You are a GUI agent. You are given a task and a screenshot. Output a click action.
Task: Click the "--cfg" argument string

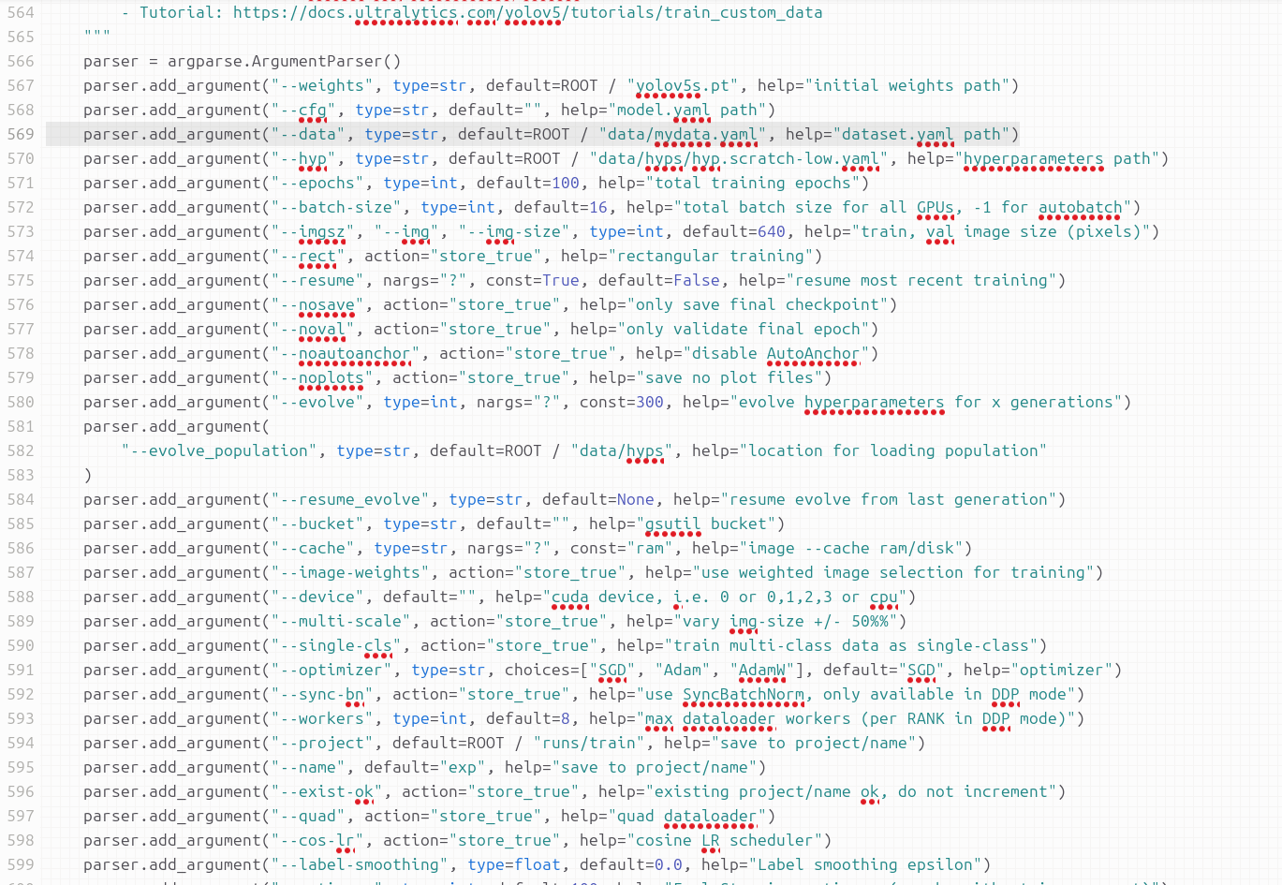click(x=303, y=110)
